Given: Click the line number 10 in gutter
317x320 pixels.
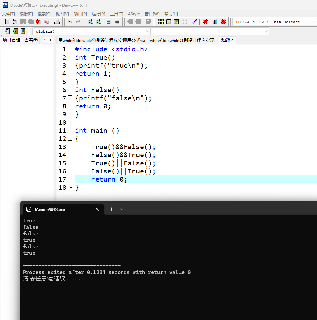Looking at the screenshot, I should [62, 123].
